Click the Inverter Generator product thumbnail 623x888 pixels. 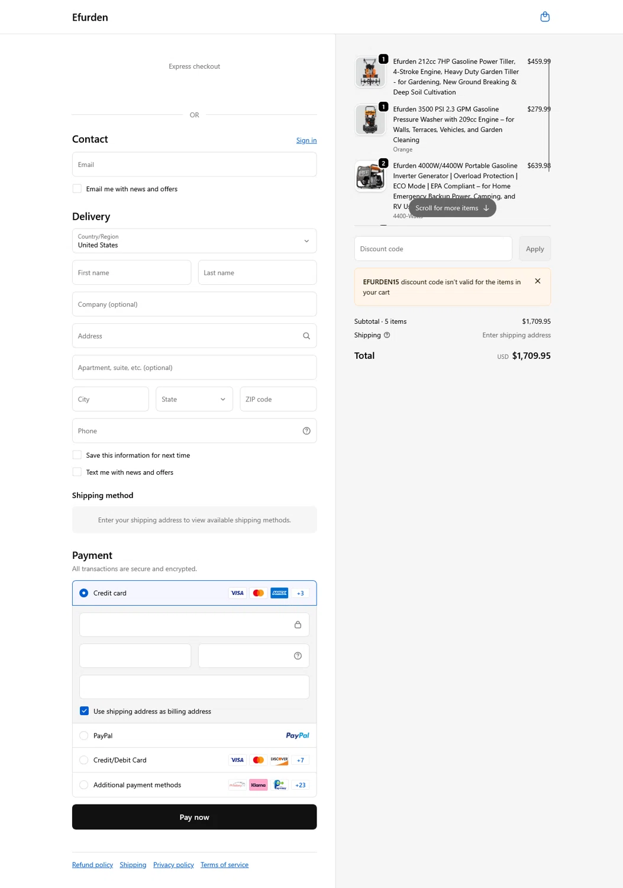point(370,176)
